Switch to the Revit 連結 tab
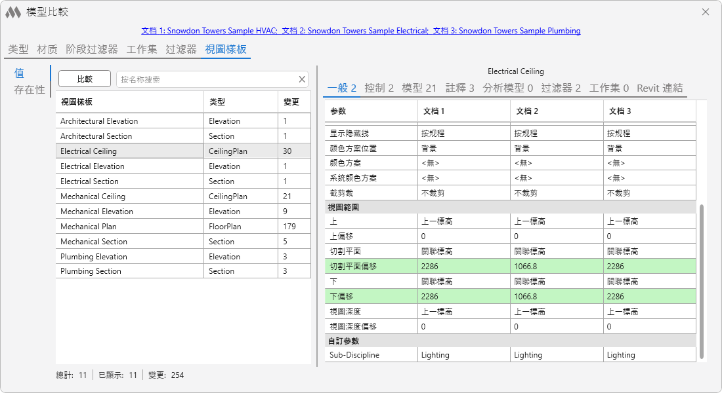Screen dimensions: 722x393 660,88
